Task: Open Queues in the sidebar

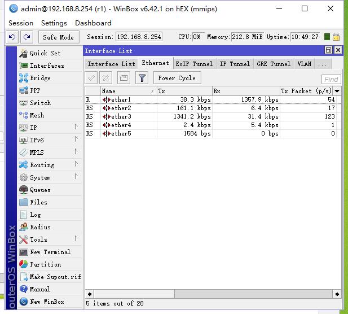Action: [x=50, y=190]
